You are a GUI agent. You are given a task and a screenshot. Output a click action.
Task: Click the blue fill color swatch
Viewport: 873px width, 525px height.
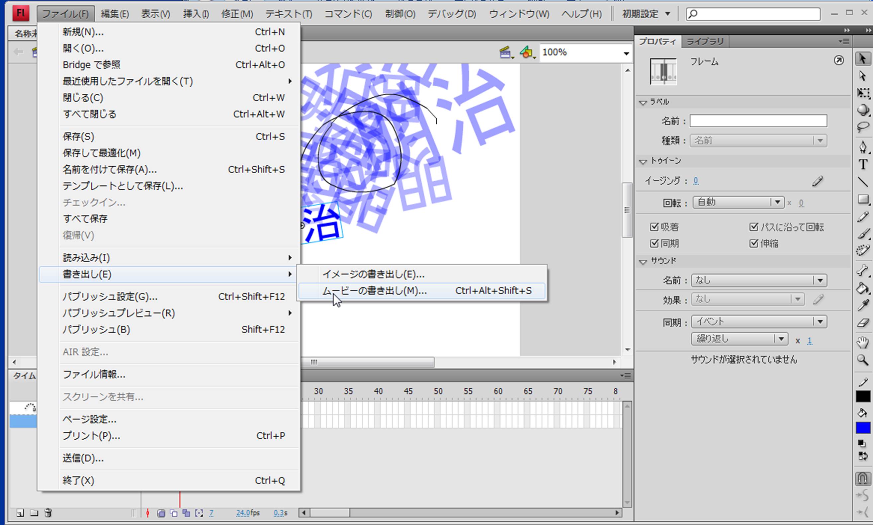(863, 428)
